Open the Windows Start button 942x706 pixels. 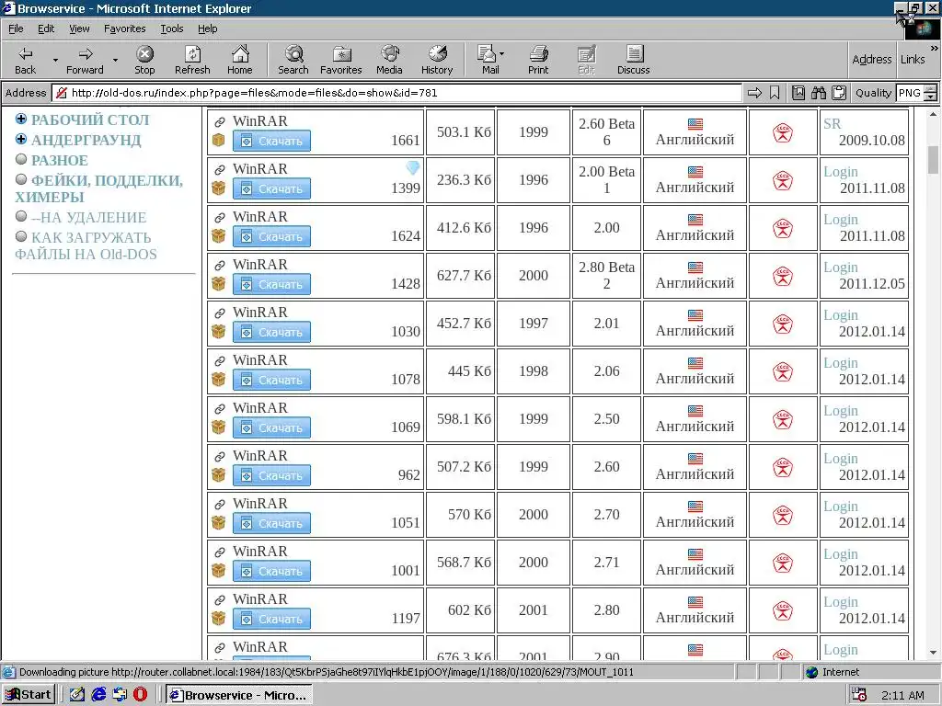pos(29,695)
